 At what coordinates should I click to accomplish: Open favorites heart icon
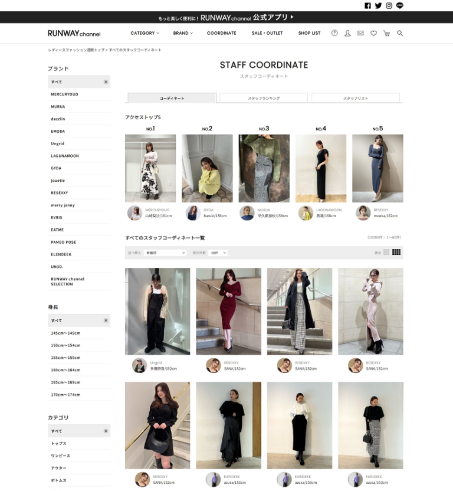click(x=373, y=33)
